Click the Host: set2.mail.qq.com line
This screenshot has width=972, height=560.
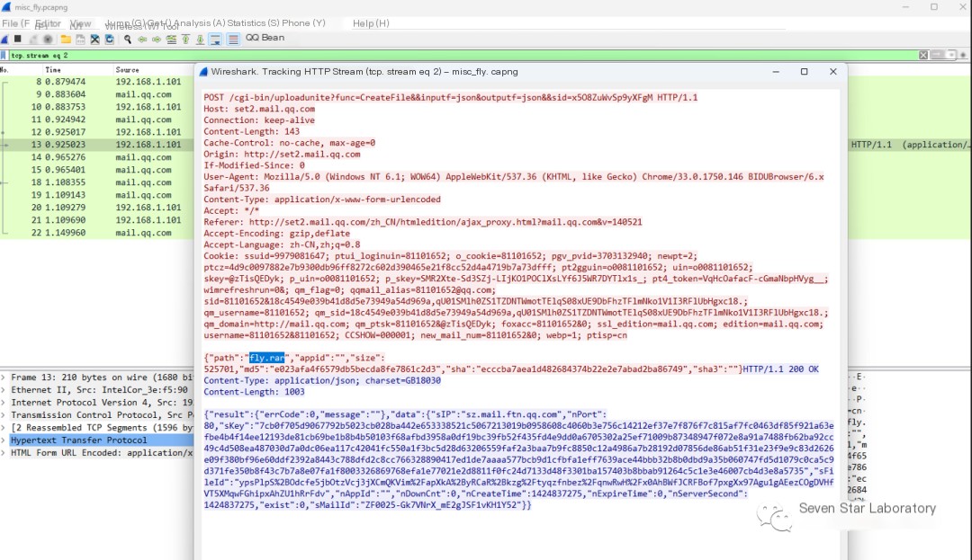pyautogui.click(x=259, y=109)
